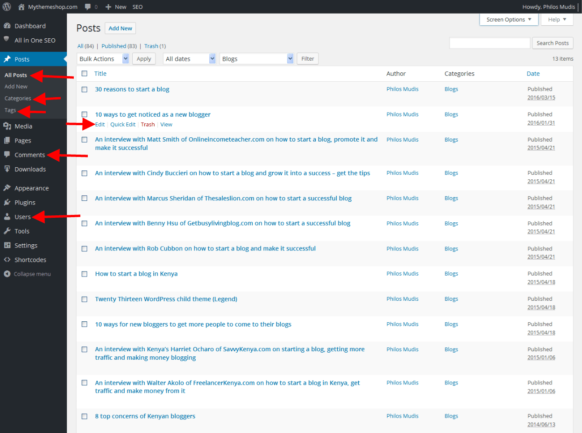582x433 pixels.
Task: Click the Tools wrench icon
Action: pyautogui.click(x=7, y=231)
